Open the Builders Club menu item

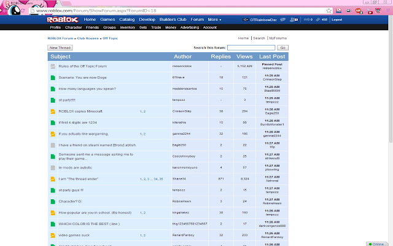tap(173, 19)
